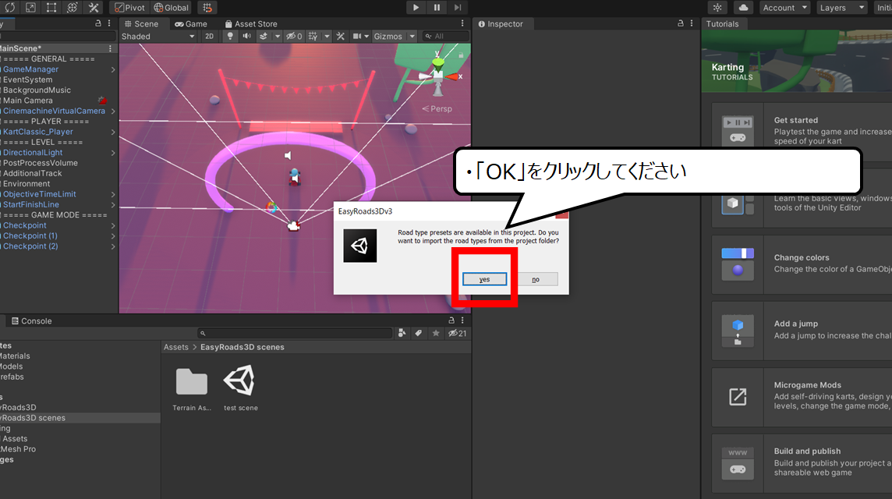Open the grid settings dropdown arrow
The image size is (892, 499).
pyautogui.click(x=327, y=36)
